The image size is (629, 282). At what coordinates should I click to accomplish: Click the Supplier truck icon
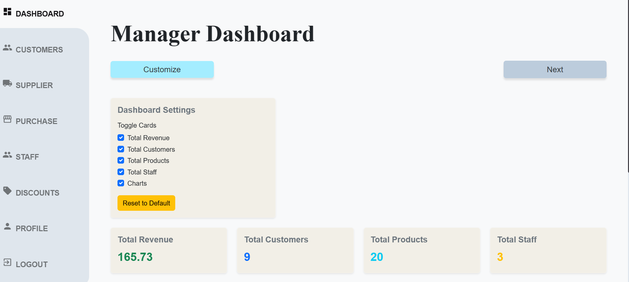pos(7,83)
